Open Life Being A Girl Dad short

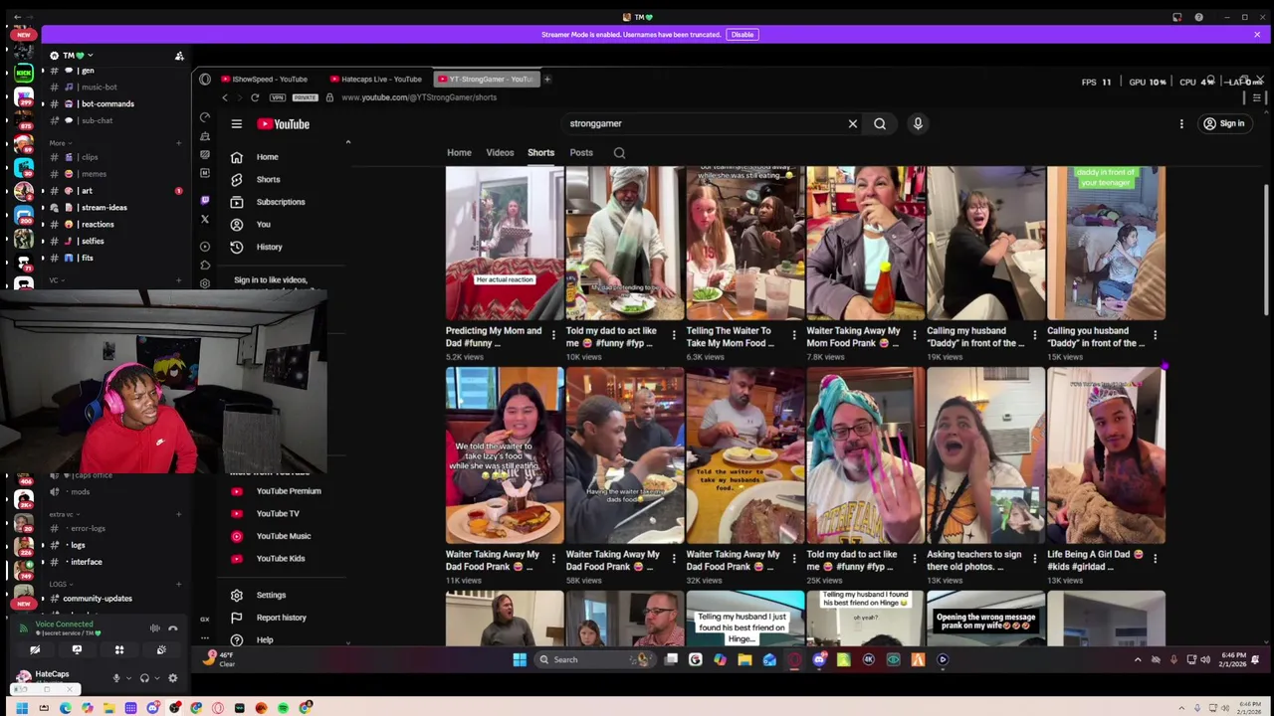1106,456
